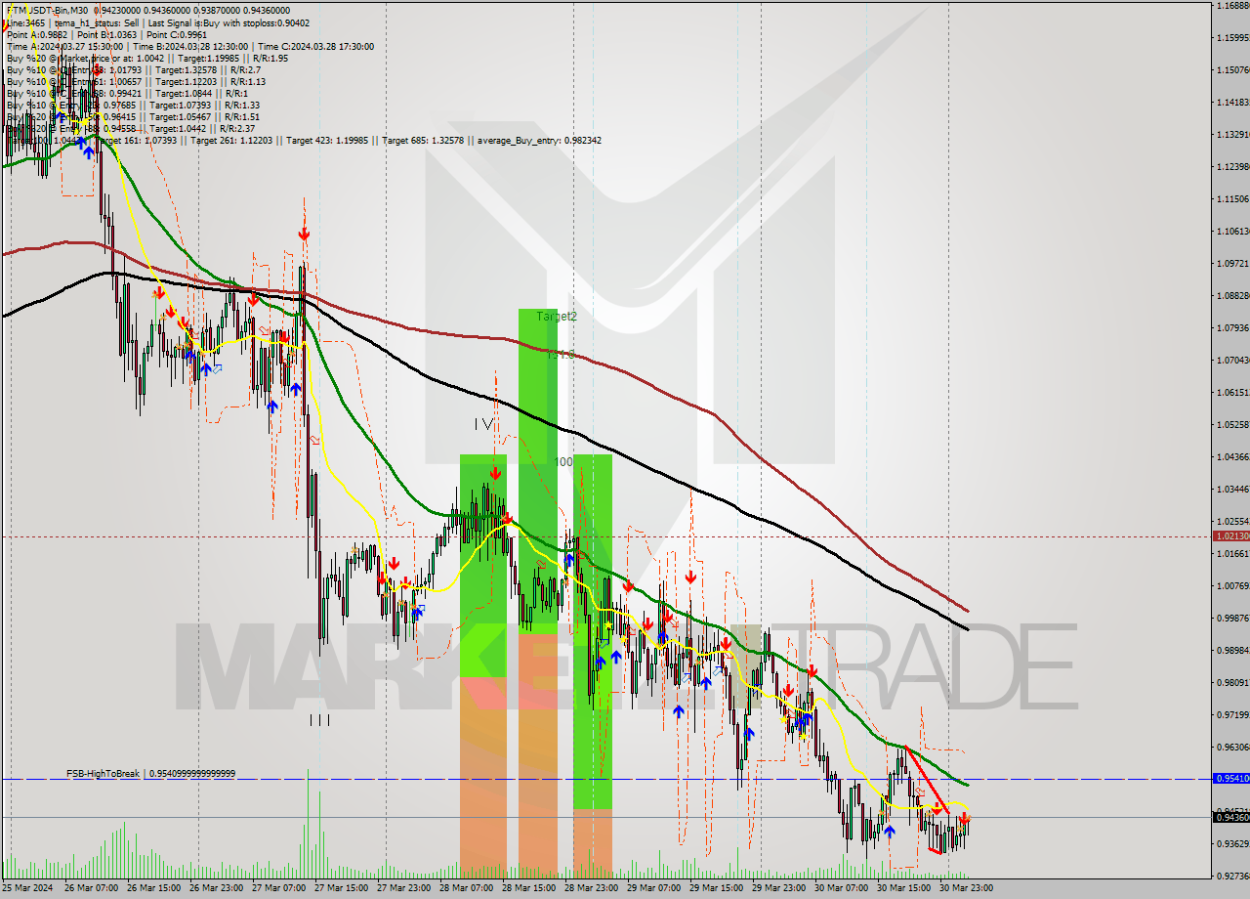1250x899 pixels.
Task: Select the '30 Mar 07:00' time label
Action: [x=841, y=888]
